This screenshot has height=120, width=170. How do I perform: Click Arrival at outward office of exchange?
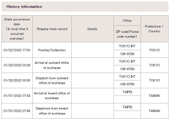click(52, 65)
